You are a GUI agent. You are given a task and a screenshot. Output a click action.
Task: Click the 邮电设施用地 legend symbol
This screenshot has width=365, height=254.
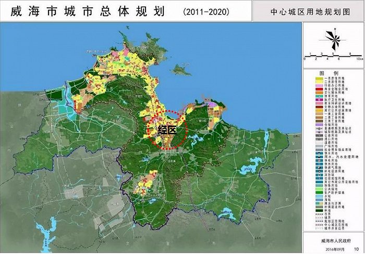(319, 171)
